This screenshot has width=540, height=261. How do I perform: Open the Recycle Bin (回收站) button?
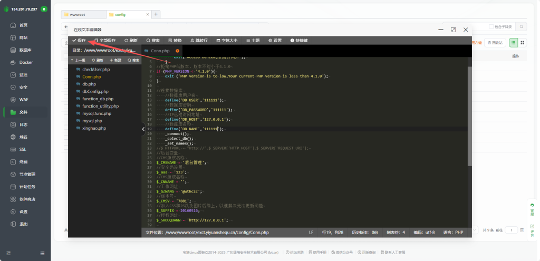click(x=495, y=43)
